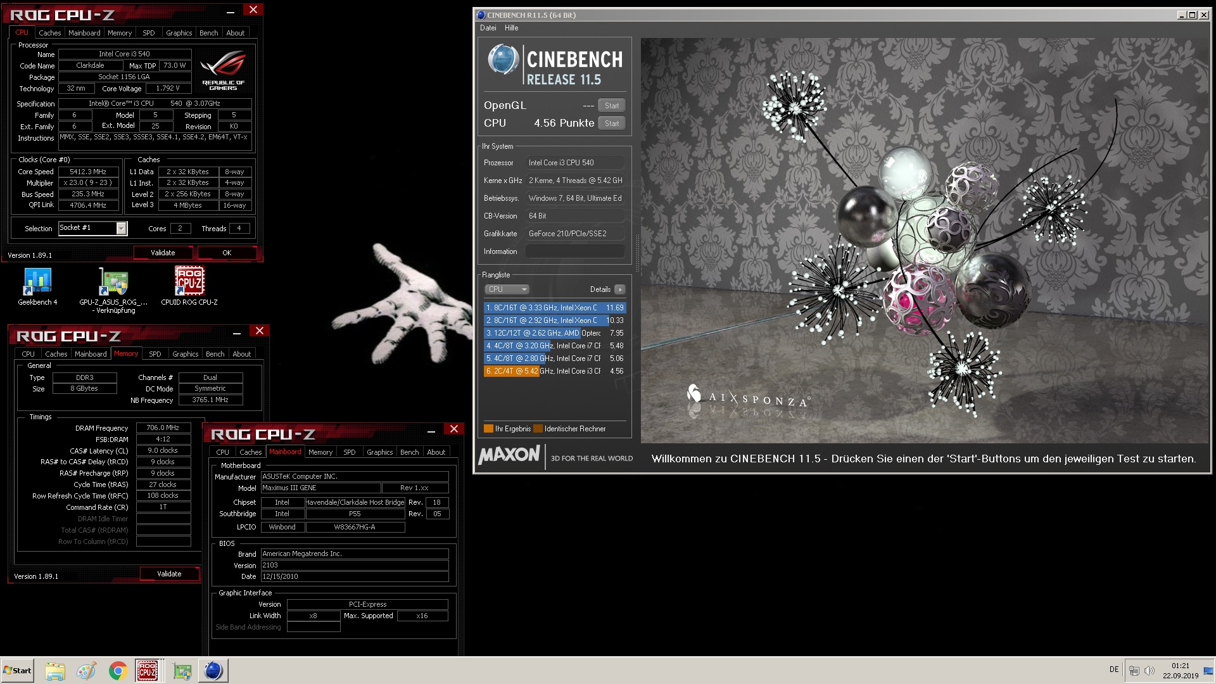Image resolution: width=1216 pixels, height=684 pixels.
Task: Select highlighted ranking row 6 score 4.56
Action: click(555, 371)
